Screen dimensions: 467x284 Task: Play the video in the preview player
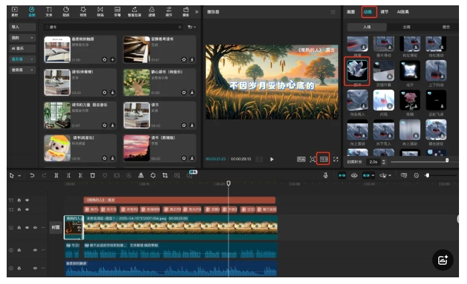(272, 159)
